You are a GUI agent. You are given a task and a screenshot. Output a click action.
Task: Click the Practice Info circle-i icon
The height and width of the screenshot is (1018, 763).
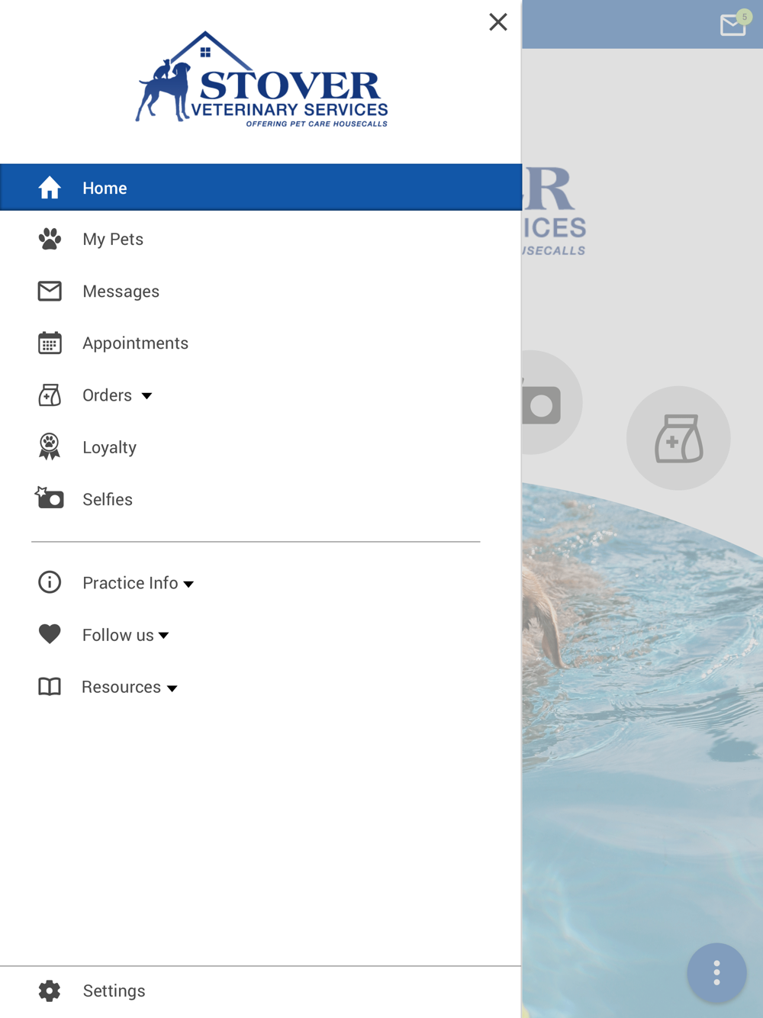(x=50, y=582)
